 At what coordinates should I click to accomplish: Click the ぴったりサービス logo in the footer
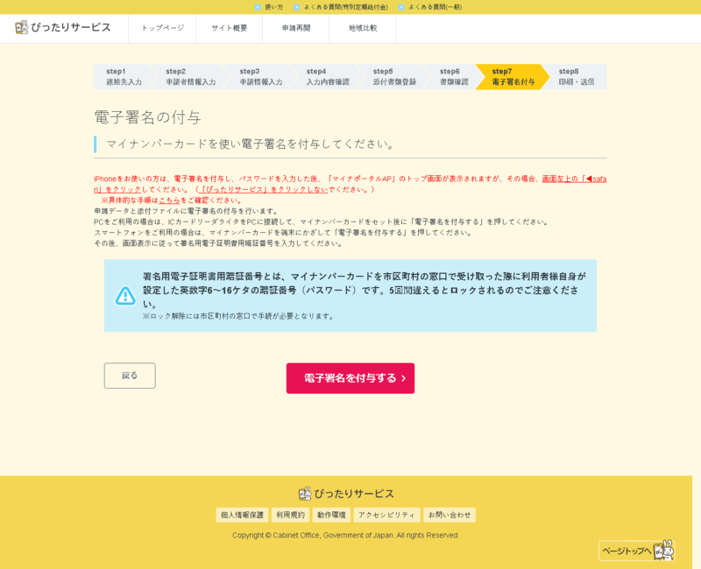346,494
